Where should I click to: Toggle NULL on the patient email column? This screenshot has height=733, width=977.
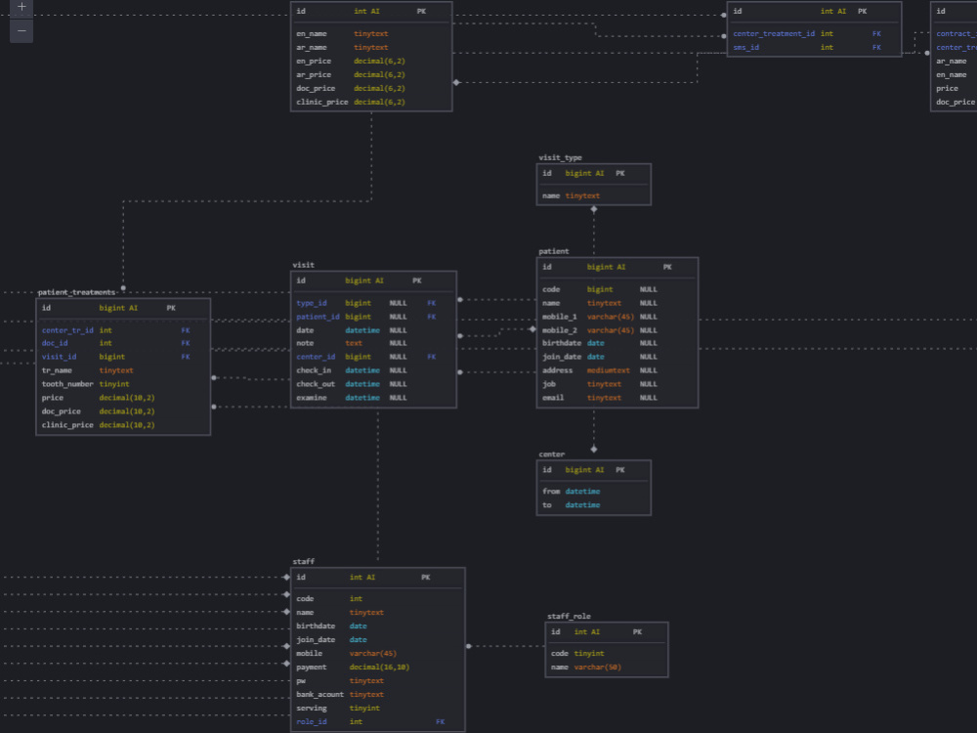click(x=649, y=398)
